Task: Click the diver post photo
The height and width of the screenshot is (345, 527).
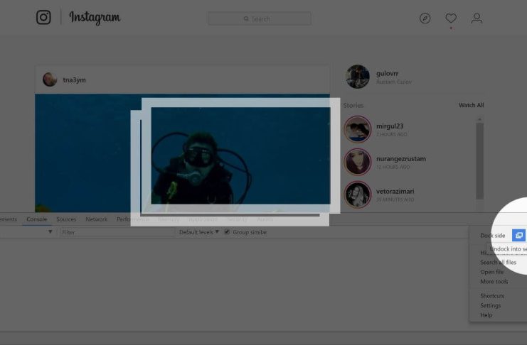Action: click(x=182, y=153)
